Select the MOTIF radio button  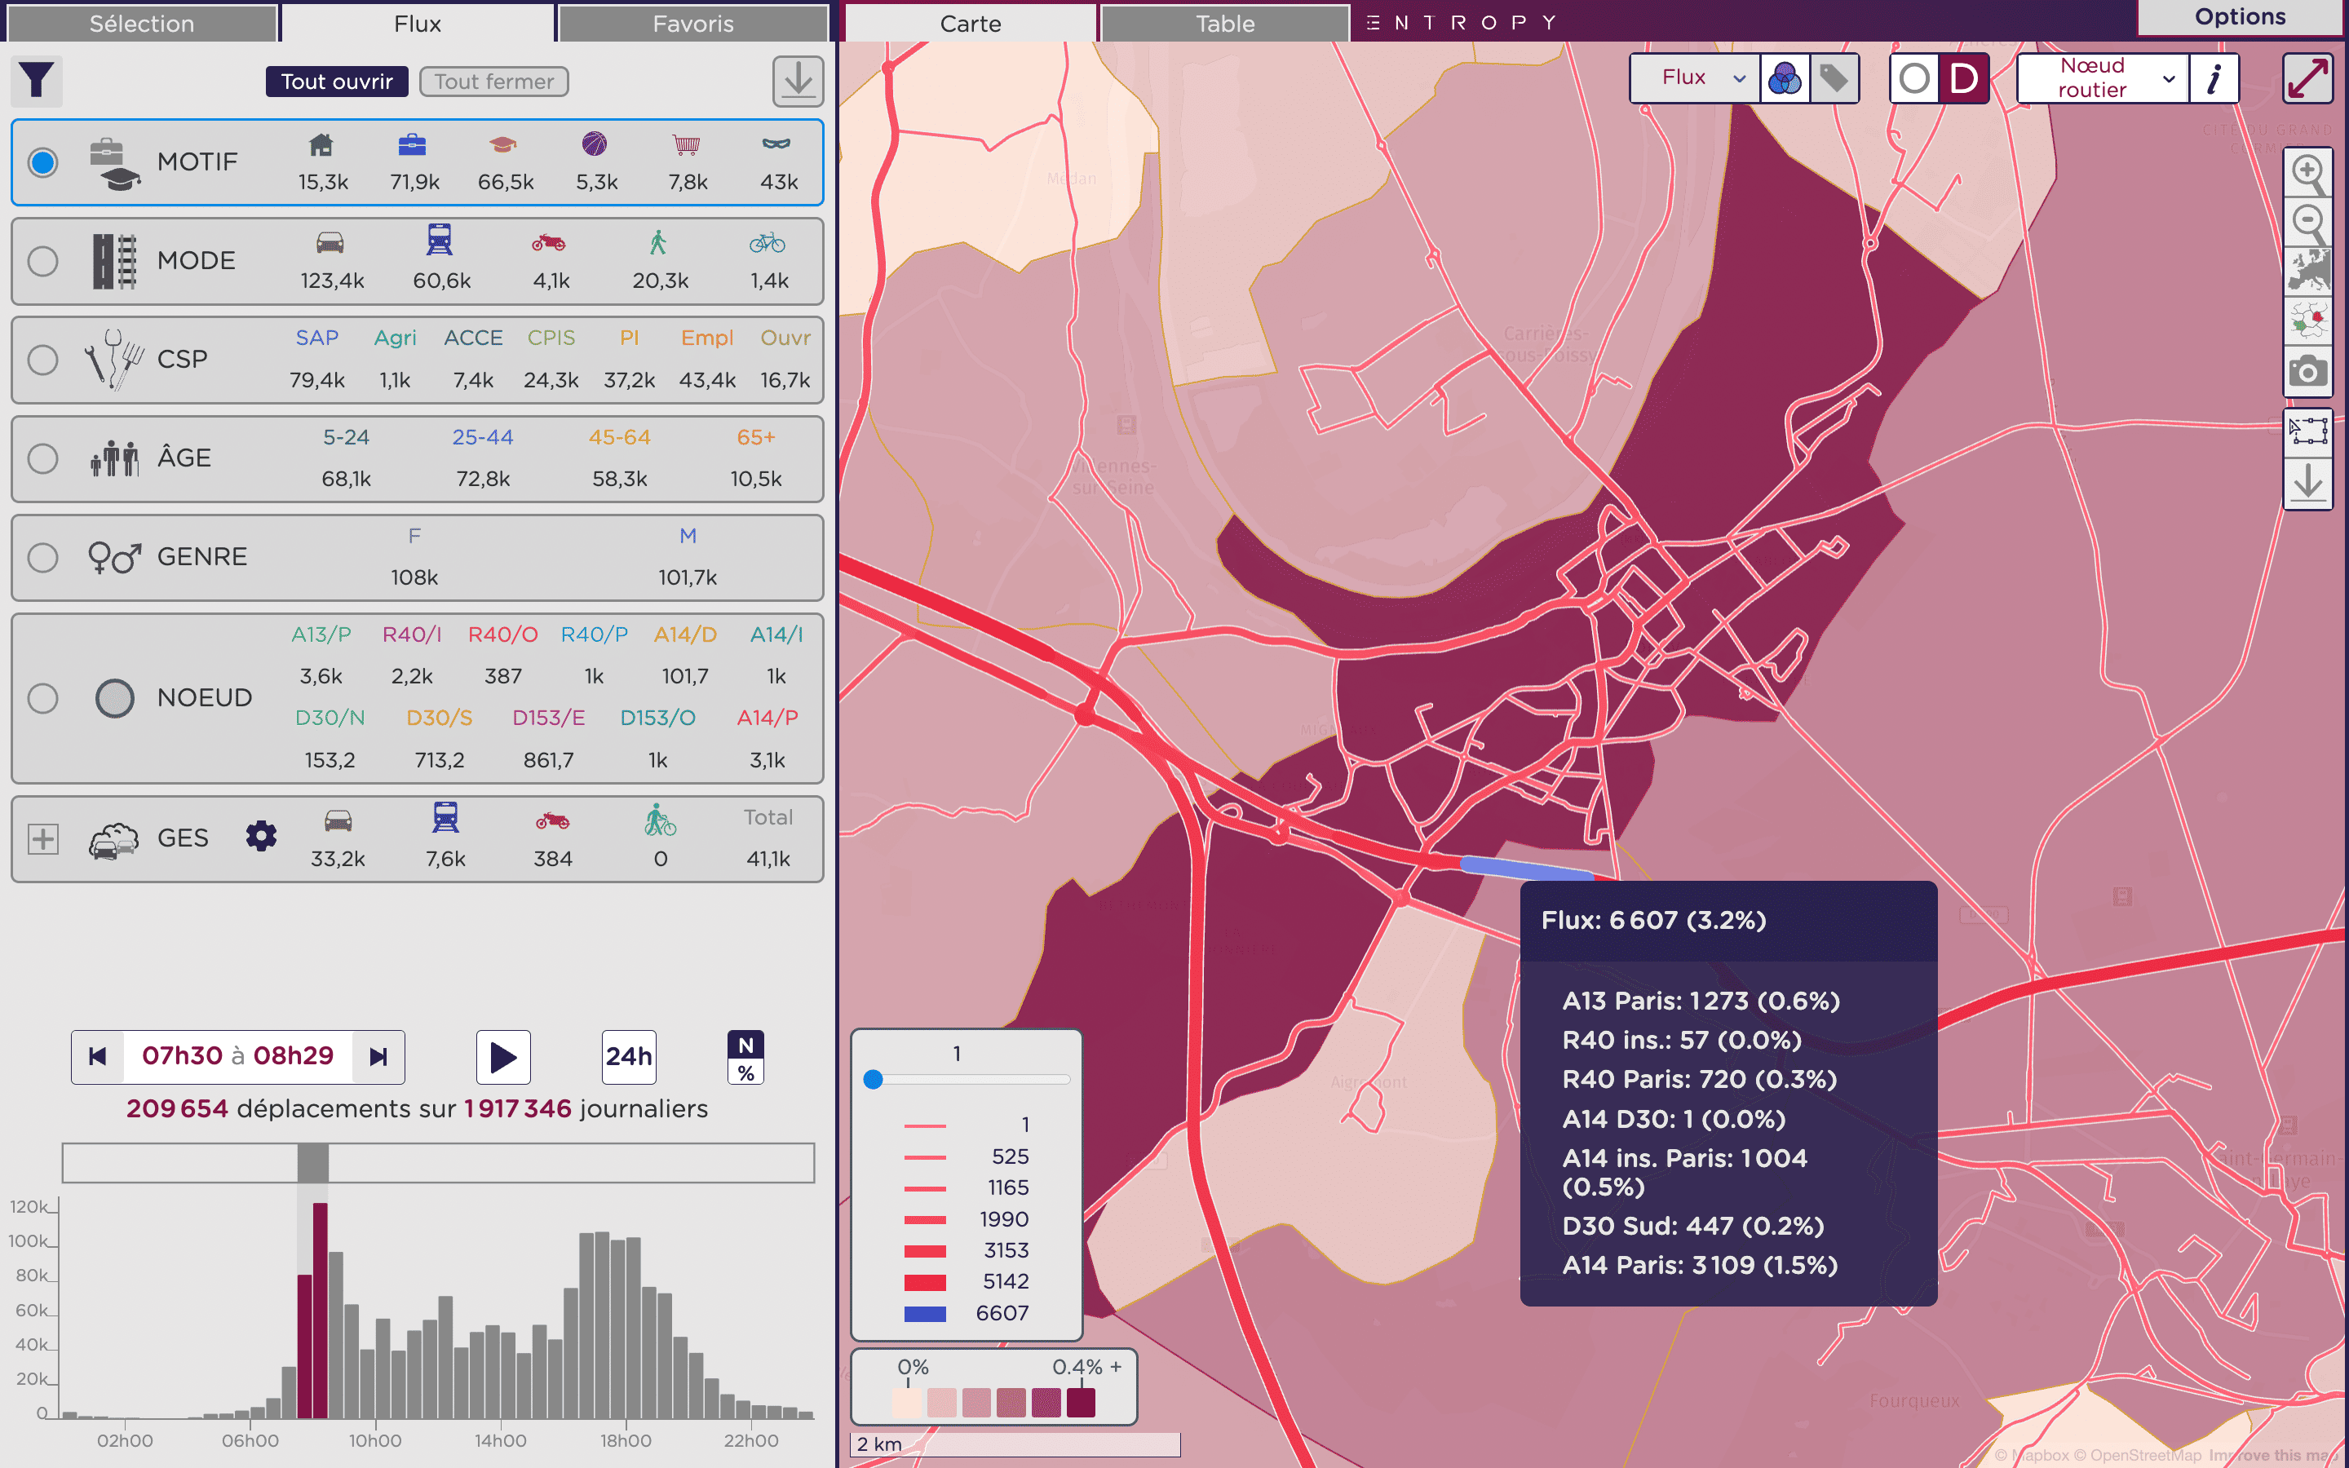click(42, 163)
